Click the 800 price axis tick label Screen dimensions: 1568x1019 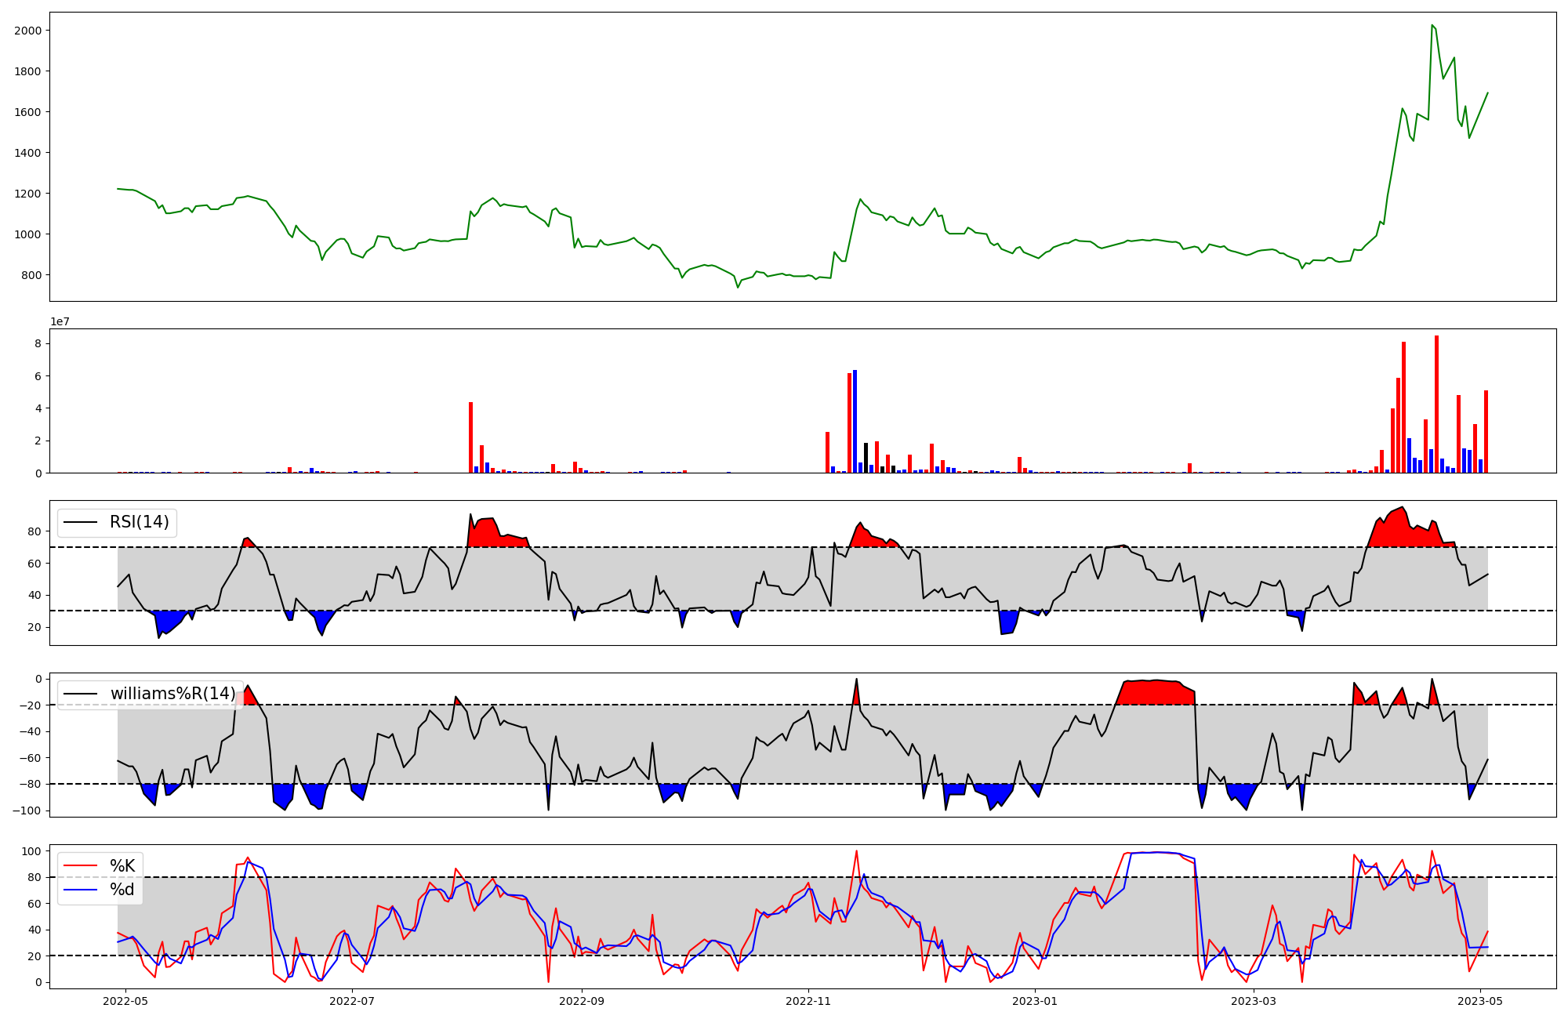31,275
